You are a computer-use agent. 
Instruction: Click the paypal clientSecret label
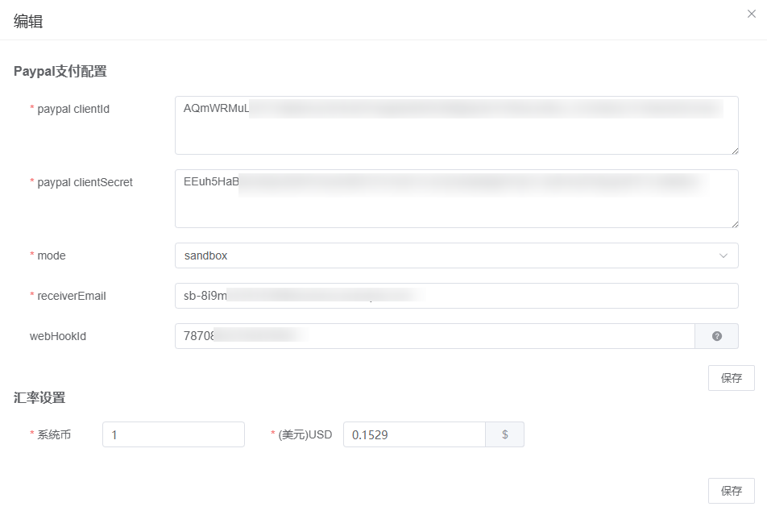pos(85,182)
